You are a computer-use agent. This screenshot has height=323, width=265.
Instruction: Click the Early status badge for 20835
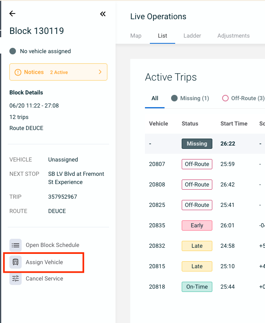point(197,225)
